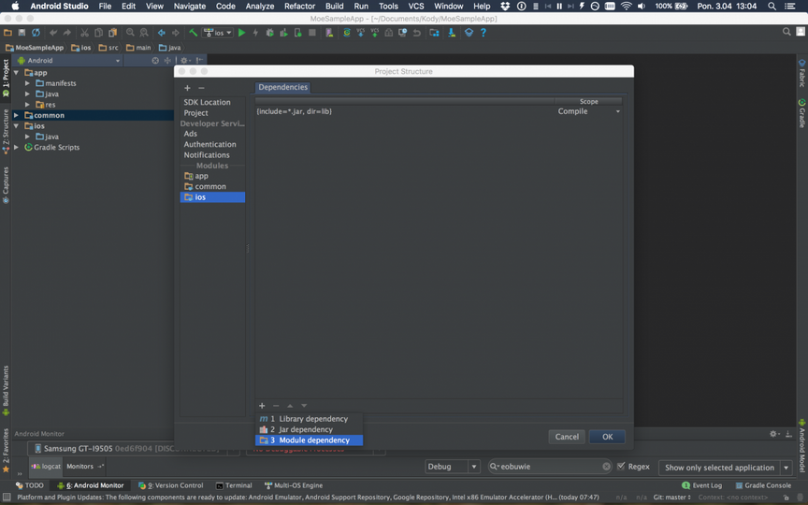Click the logcat search field
This screenshot has height=505, width=808.
[x=550, y=467]
